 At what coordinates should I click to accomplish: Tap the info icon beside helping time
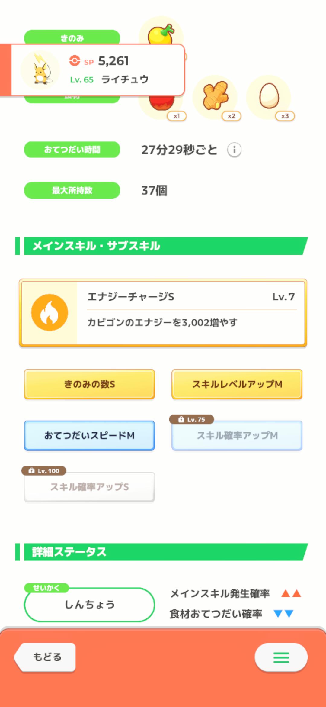234,150
